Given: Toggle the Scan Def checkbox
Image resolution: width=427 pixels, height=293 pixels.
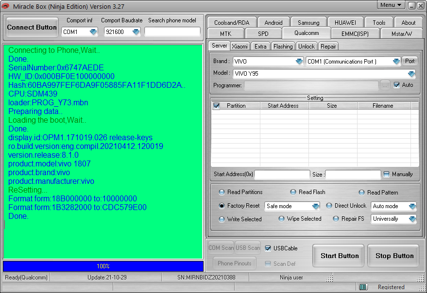Looking at the screenshot, I should point(268,263).
